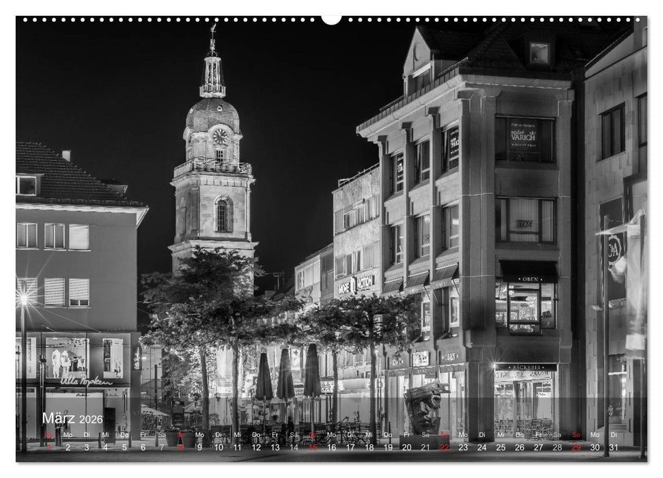Select the red date 22 in the calendar
Screen dimensions: 663x478
(x=445, y=446)
